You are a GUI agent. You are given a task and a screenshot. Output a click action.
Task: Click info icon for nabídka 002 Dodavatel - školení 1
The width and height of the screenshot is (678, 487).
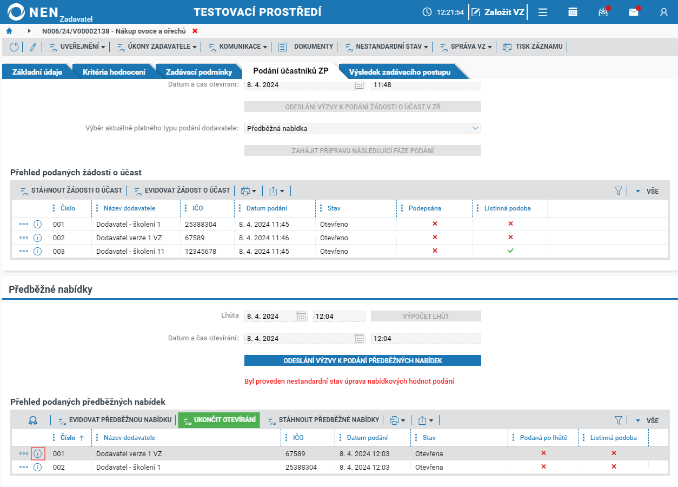click(37, 467)
